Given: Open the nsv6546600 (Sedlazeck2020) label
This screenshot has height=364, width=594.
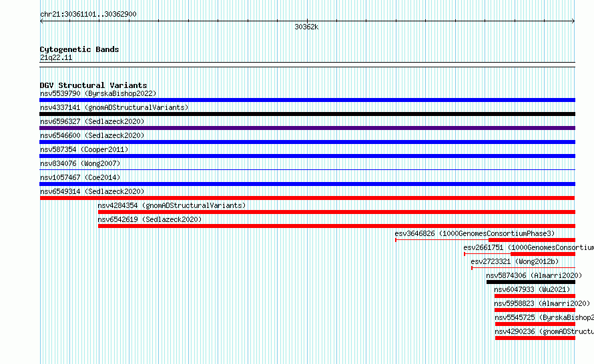Looking at the screenshot, I should click(92, 135).
